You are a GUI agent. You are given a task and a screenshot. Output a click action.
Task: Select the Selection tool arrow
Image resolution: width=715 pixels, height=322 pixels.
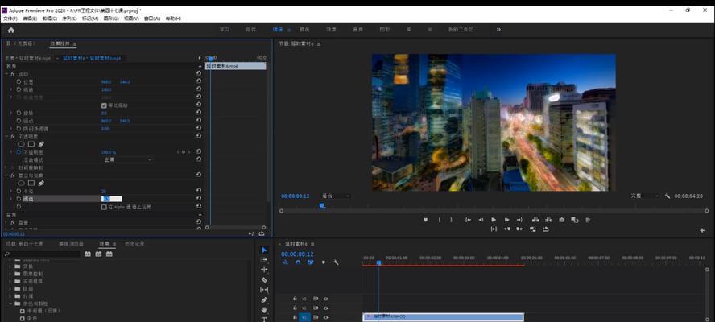point(264,250)
